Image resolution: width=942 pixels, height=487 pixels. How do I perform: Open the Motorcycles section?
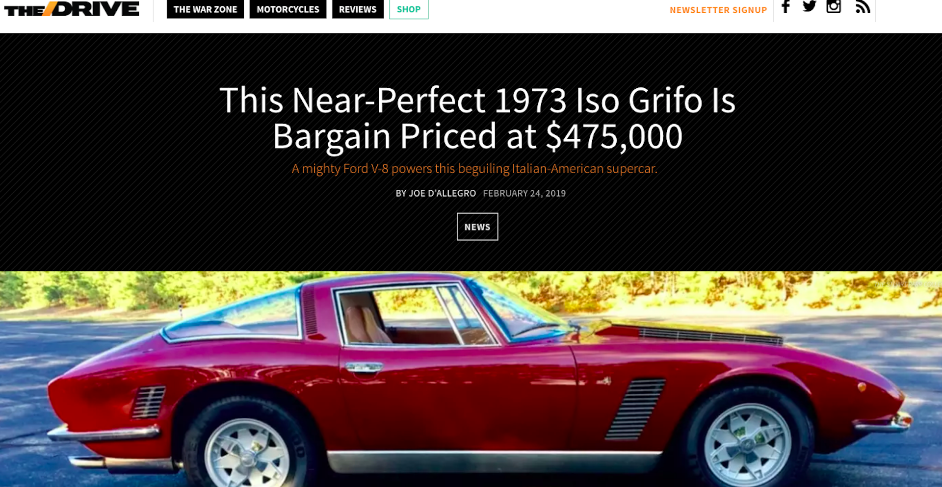[x=288, y=9]
